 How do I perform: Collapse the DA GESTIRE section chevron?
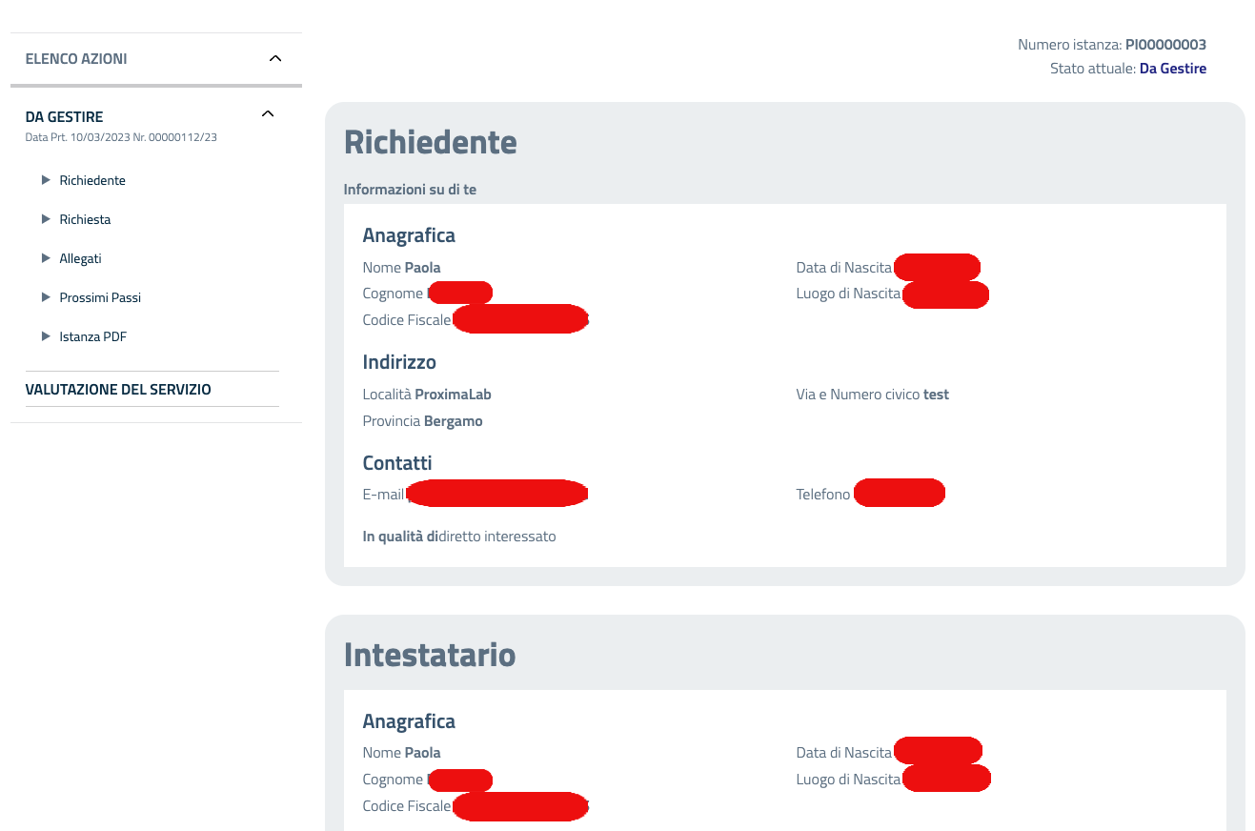tap(268, 114)
